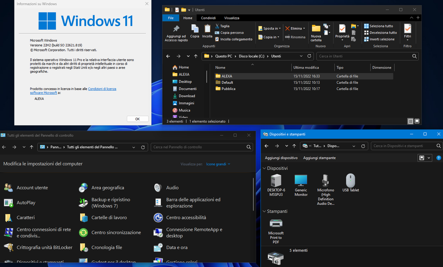Go up one level in Utenti window

point(196,56)
